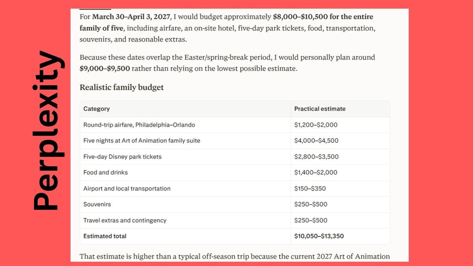Click the $1,400–$2,000 food estimate
Viewport: 473px width, 266px height.
[x=316, y=173]
